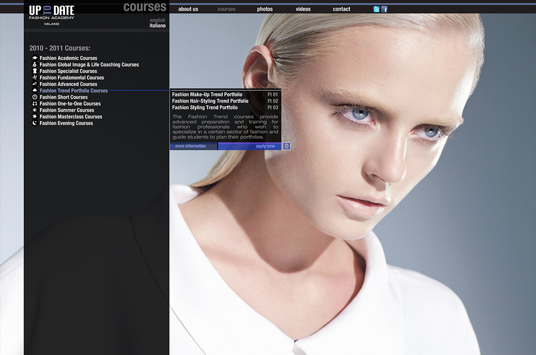
Task: Open the Twitter page icon
Action: coord(376,9)
